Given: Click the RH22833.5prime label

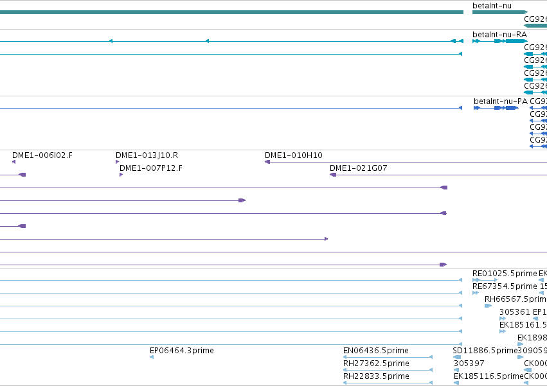Looking at the screenshot, I should (376, 376).
